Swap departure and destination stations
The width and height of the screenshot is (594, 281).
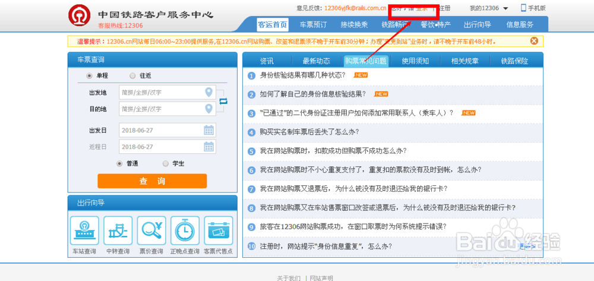[223, 101]
